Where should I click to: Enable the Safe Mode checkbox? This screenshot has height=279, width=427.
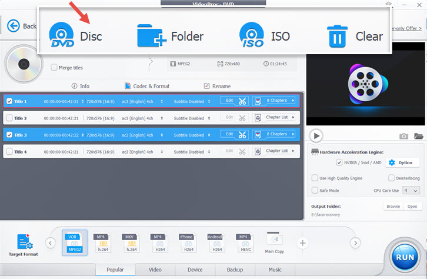pos(315,190)
